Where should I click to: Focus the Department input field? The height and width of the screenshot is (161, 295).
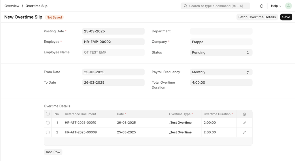point(221,31)
